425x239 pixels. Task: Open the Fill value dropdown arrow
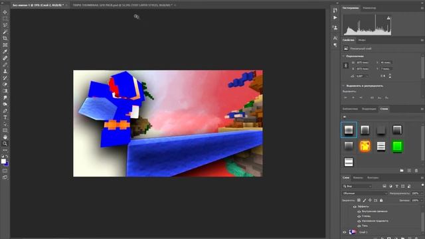click(422, 200)
